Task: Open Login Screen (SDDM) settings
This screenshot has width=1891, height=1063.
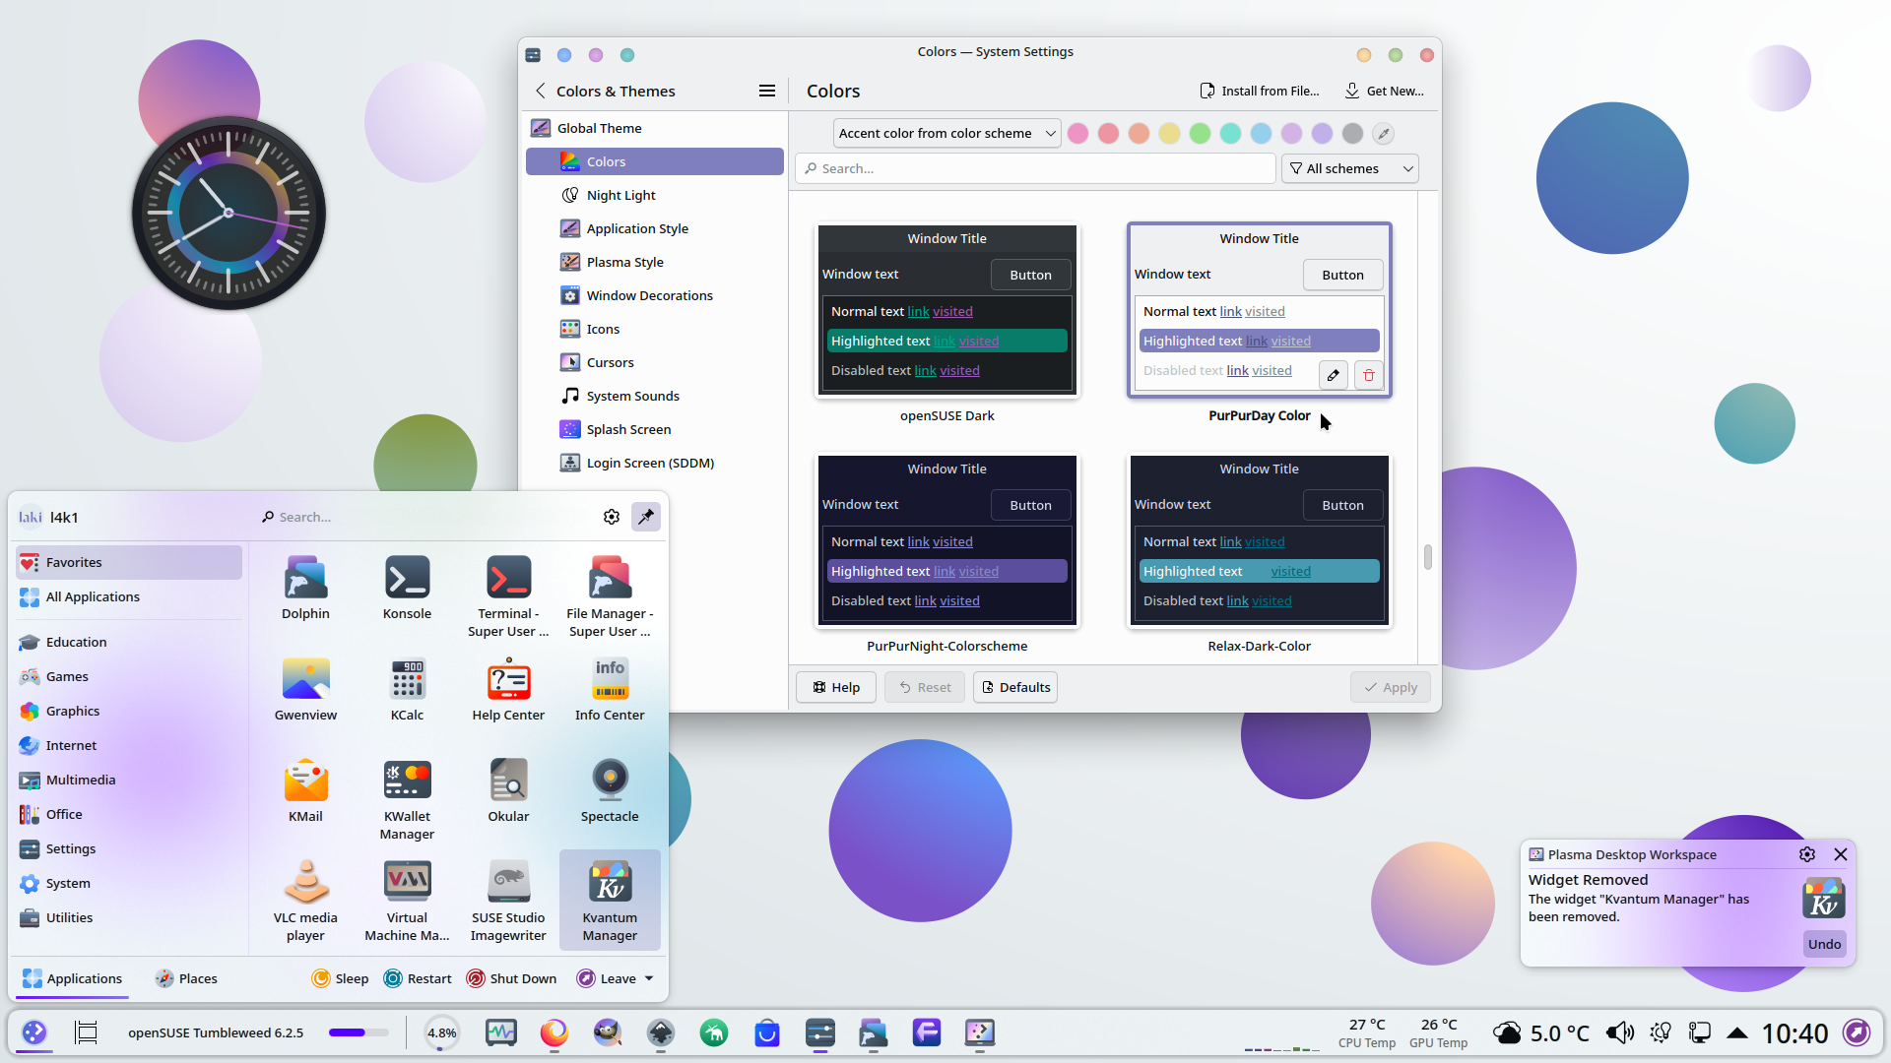Action: click(655, 463)
